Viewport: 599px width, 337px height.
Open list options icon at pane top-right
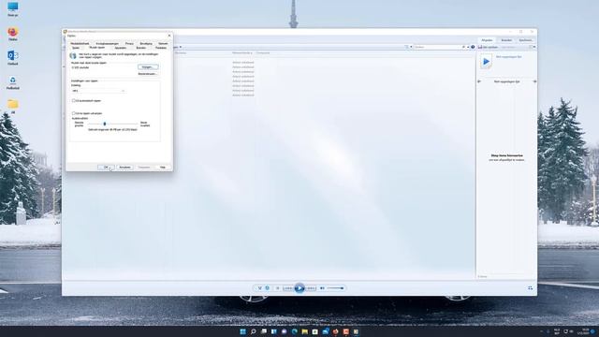(531, 47)
